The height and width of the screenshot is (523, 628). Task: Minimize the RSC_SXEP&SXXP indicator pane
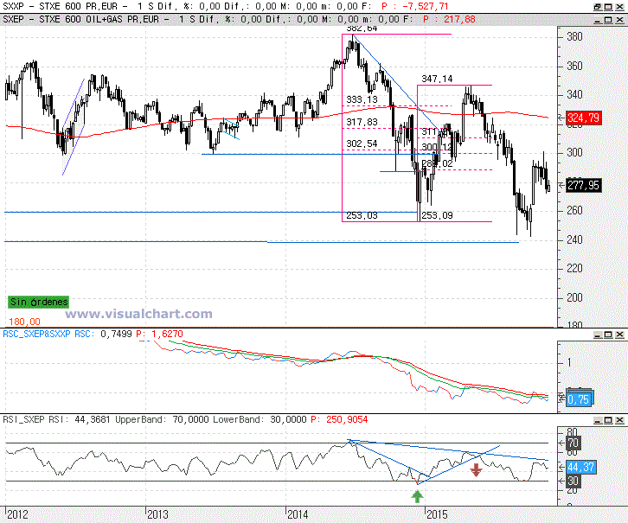point(598,335)
